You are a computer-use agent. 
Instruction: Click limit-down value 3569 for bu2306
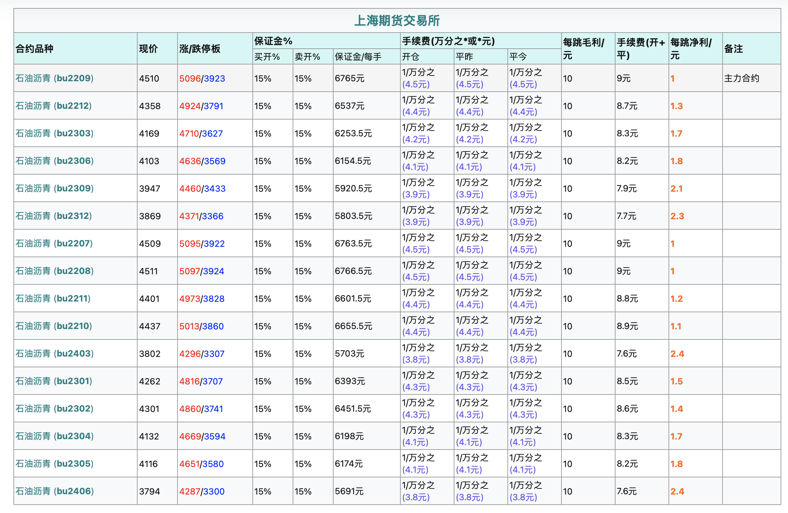tap(215, 161)
